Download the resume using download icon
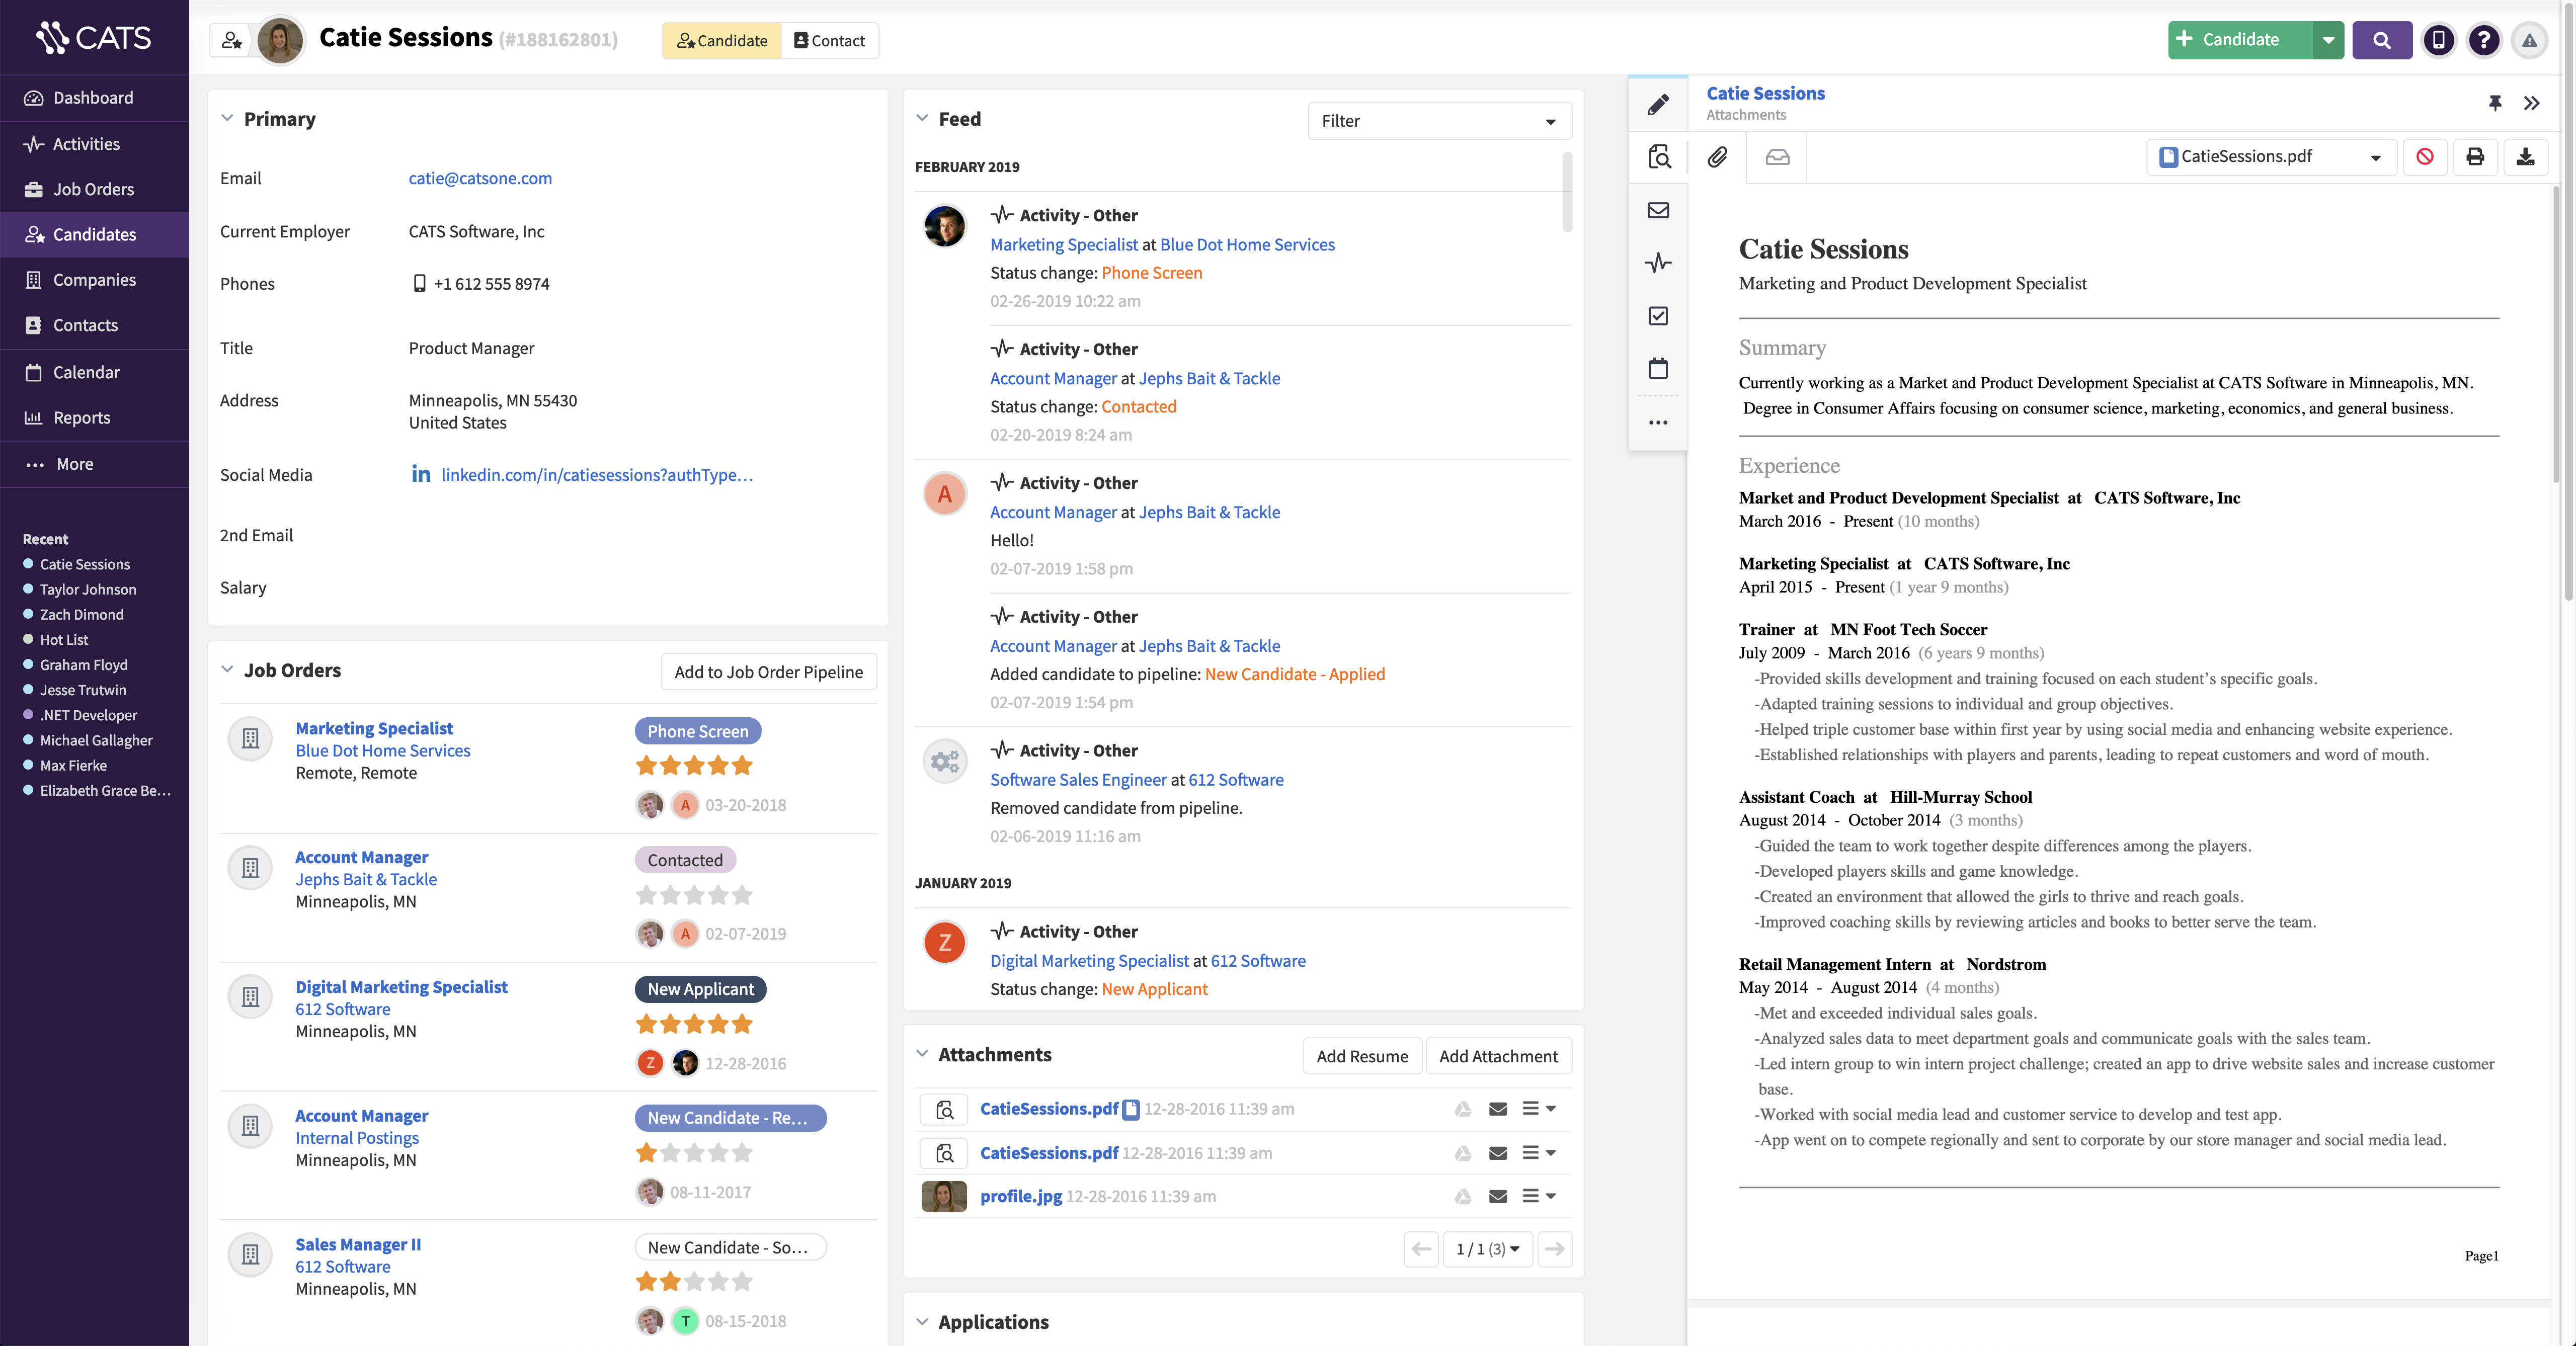 click(2525, 157)
